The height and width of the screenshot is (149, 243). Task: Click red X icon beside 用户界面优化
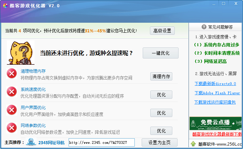pyautogui.click(x=12, y=110)
